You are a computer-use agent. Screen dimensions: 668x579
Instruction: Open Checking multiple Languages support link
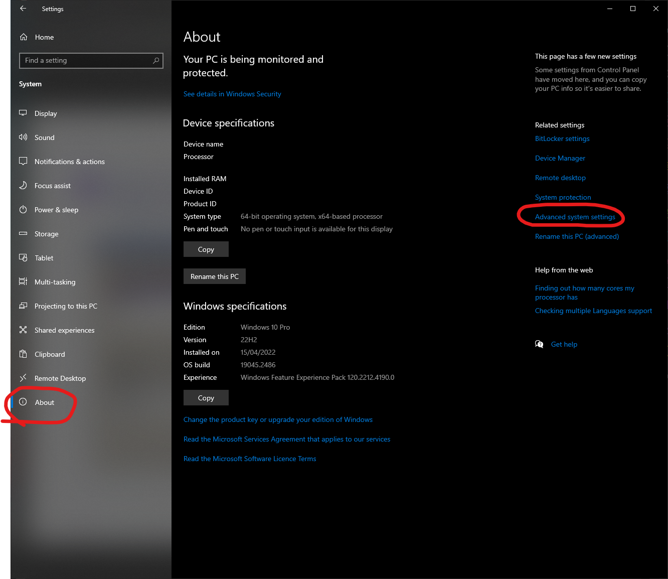click(594, 311)
